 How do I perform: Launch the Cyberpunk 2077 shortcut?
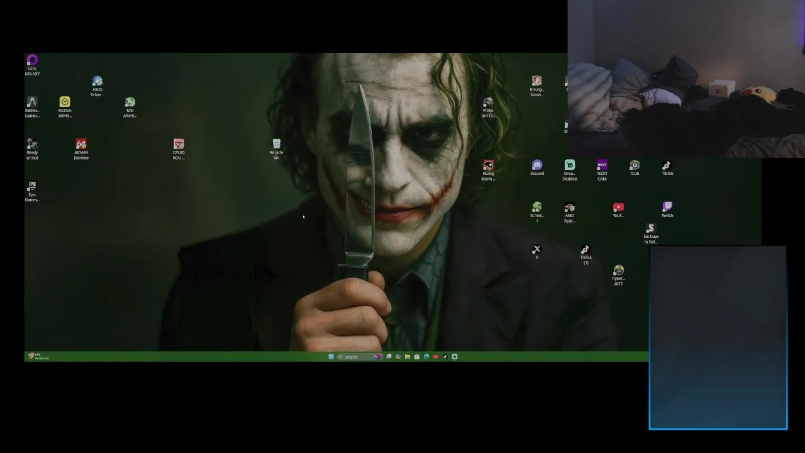618,275
